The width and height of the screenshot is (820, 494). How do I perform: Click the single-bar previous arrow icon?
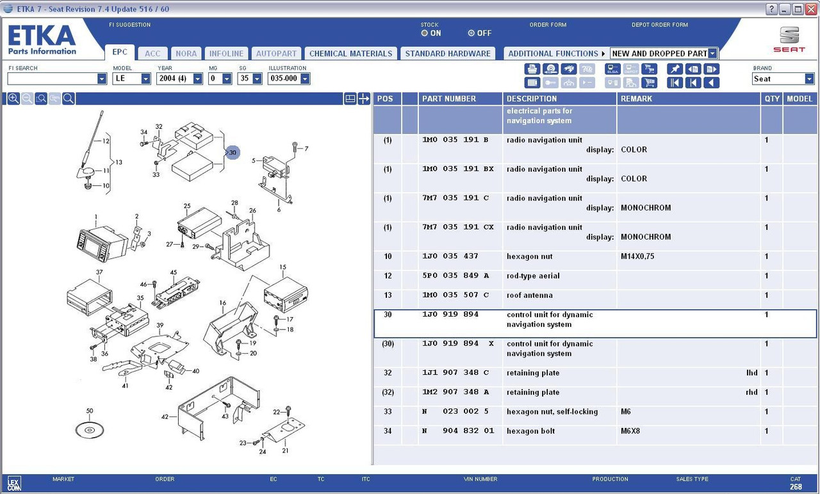point(693,83)
